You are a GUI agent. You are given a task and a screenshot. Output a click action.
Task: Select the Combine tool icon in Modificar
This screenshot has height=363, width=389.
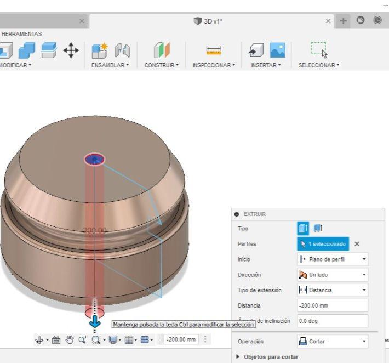(27, 50)
